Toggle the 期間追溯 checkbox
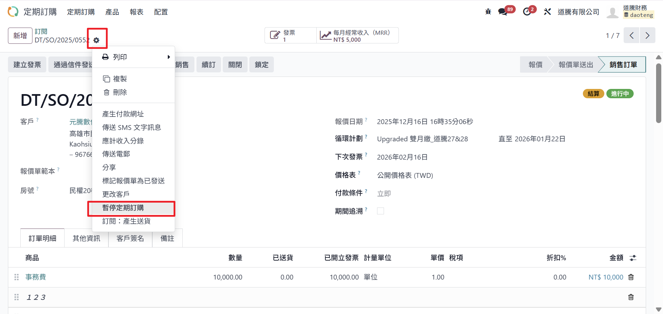 [381, 211]
